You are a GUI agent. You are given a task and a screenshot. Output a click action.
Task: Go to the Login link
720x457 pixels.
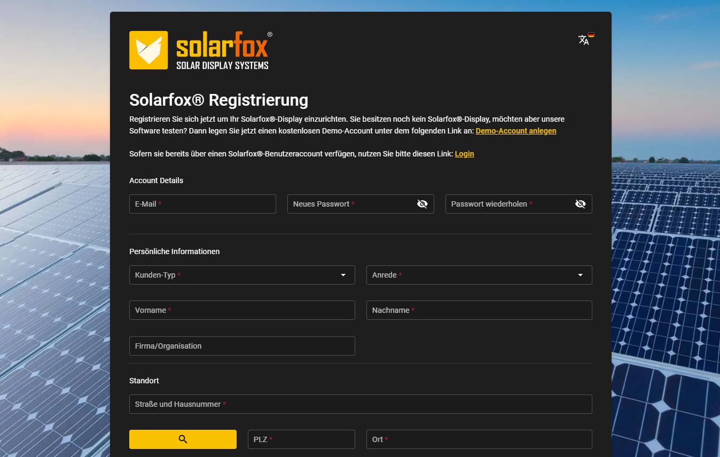(x=464, y=154)
